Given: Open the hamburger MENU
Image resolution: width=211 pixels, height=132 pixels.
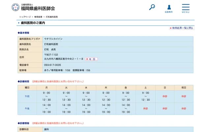Looking at the screenshot, I should click(x=186, y=8).
